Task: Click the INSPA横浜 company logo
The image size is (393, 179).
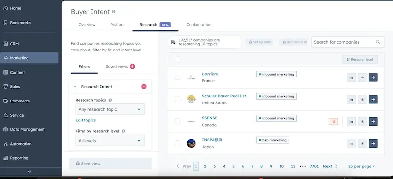Action: tap(191, 144)
